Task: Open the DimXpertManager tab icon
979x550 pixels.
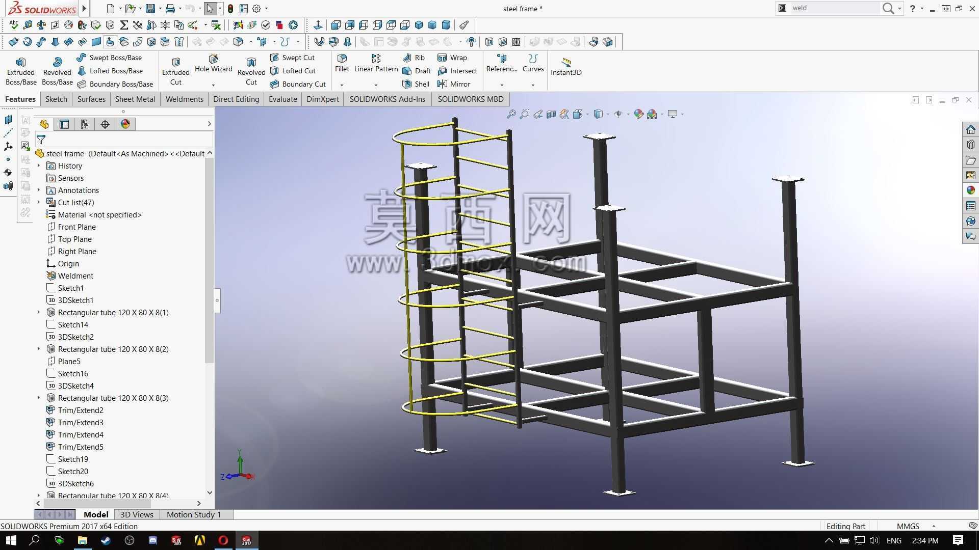Action: [105, 124]
